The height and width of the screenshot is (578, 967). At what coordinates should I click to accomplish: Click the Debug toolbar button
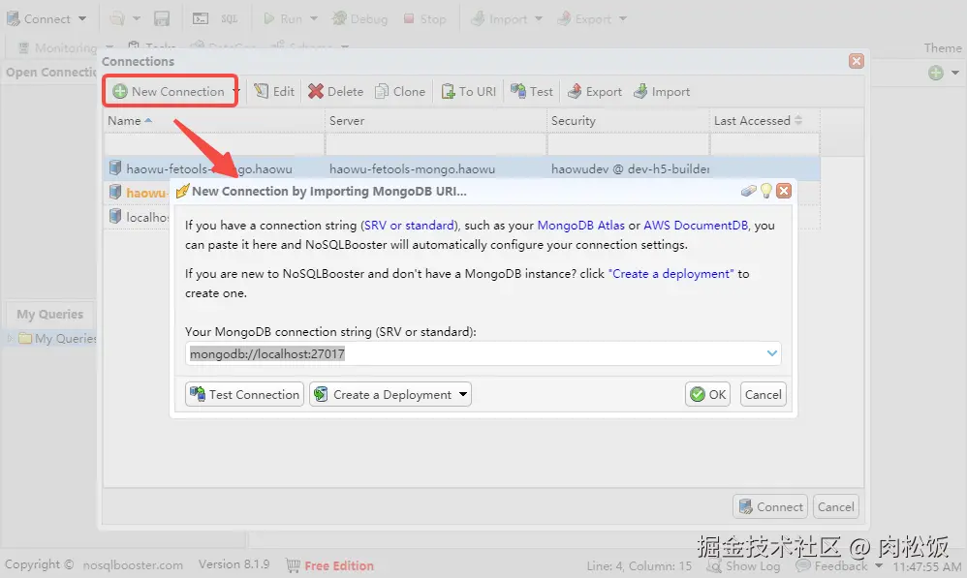[359, 19]
